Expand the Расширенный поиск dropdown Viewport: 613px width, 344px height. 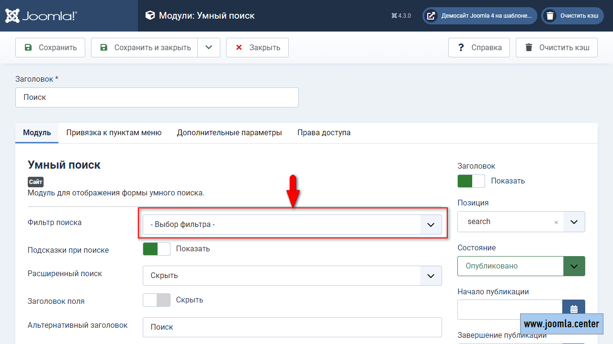click(x=292, y=276)
